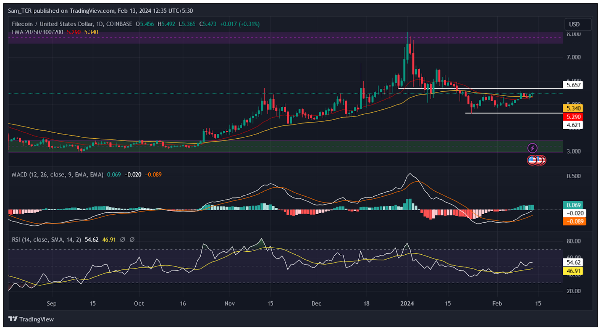The width and height of the screenshot is (601, 330).
Task: Click the yellow EMA value 5.340 in legend
Action: [x=91, y=32]
